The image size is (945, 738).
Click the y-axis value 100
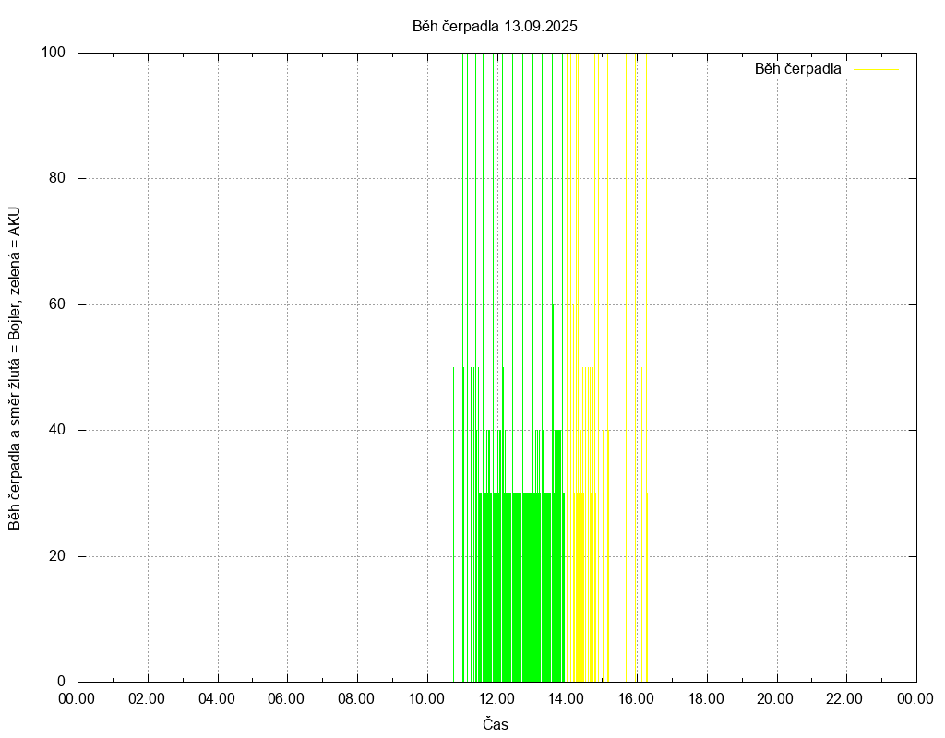point(53,53)
